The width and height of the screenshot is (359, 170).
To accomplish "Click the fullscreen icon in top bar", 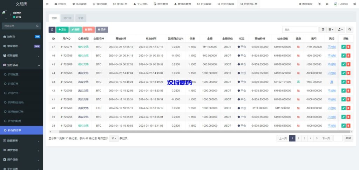I will pos(327,4).
